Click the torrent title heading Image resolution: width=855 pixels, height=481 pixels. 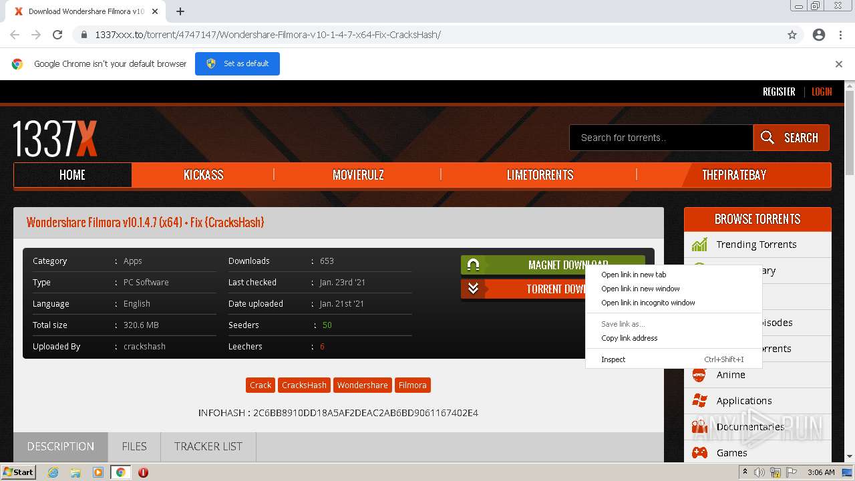pos(145,222)
